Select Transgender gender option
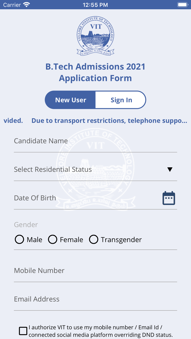The height and width of the screenshot is (339, 191). tap(94, 240)
